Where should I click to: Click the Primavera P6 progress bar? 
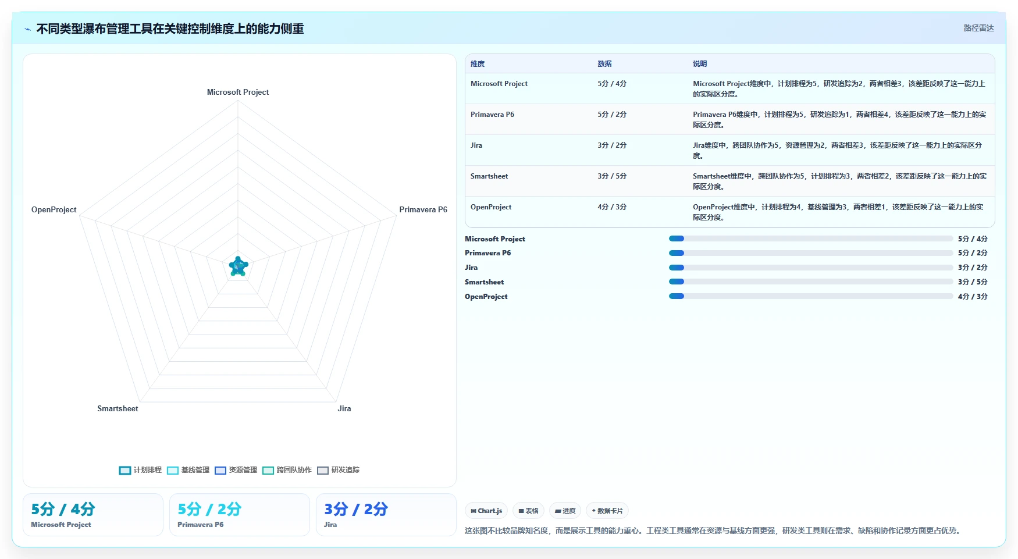[811, 253]
